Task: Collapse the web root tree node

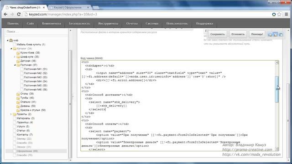Action: pos(7,40)
